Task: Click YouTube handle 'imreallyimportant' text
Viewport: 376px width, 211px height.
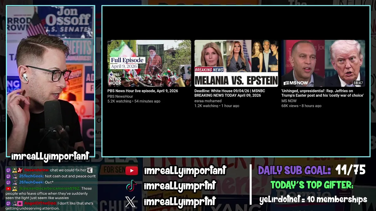Action: pos(185,171)
